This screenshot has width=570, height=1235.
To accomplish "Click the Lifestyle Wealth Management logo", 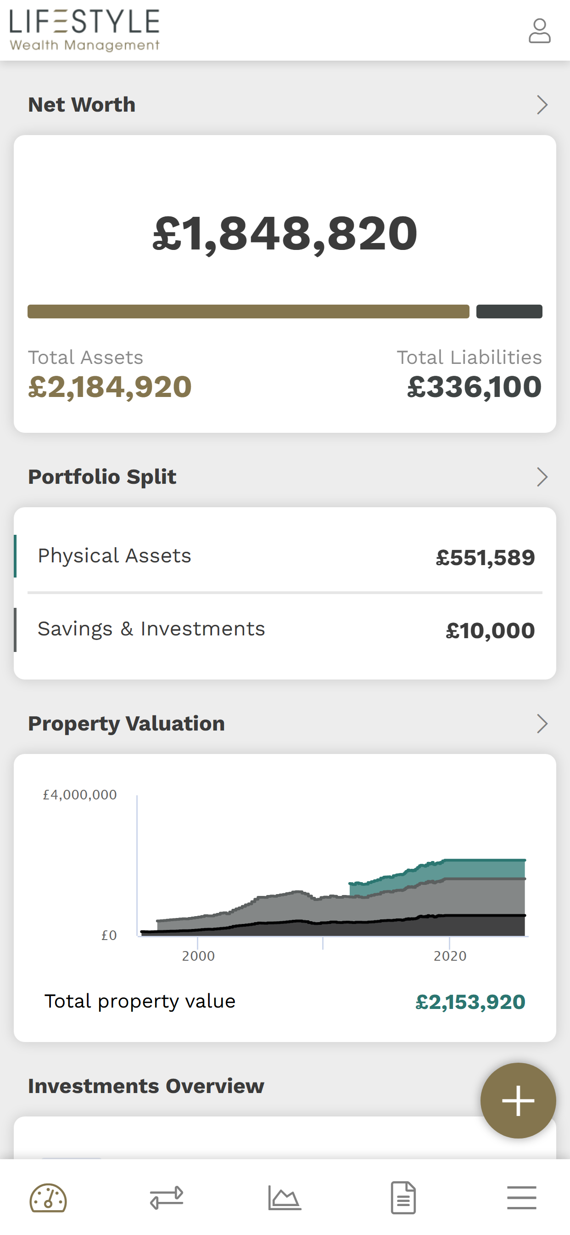I will coord(85,30).
